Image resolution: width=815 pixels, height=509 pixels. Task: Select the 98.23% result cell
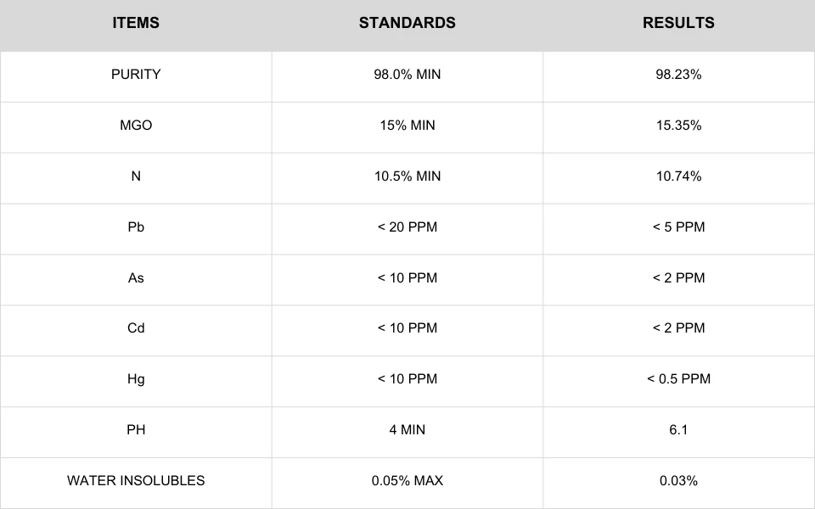coord(678,76)
